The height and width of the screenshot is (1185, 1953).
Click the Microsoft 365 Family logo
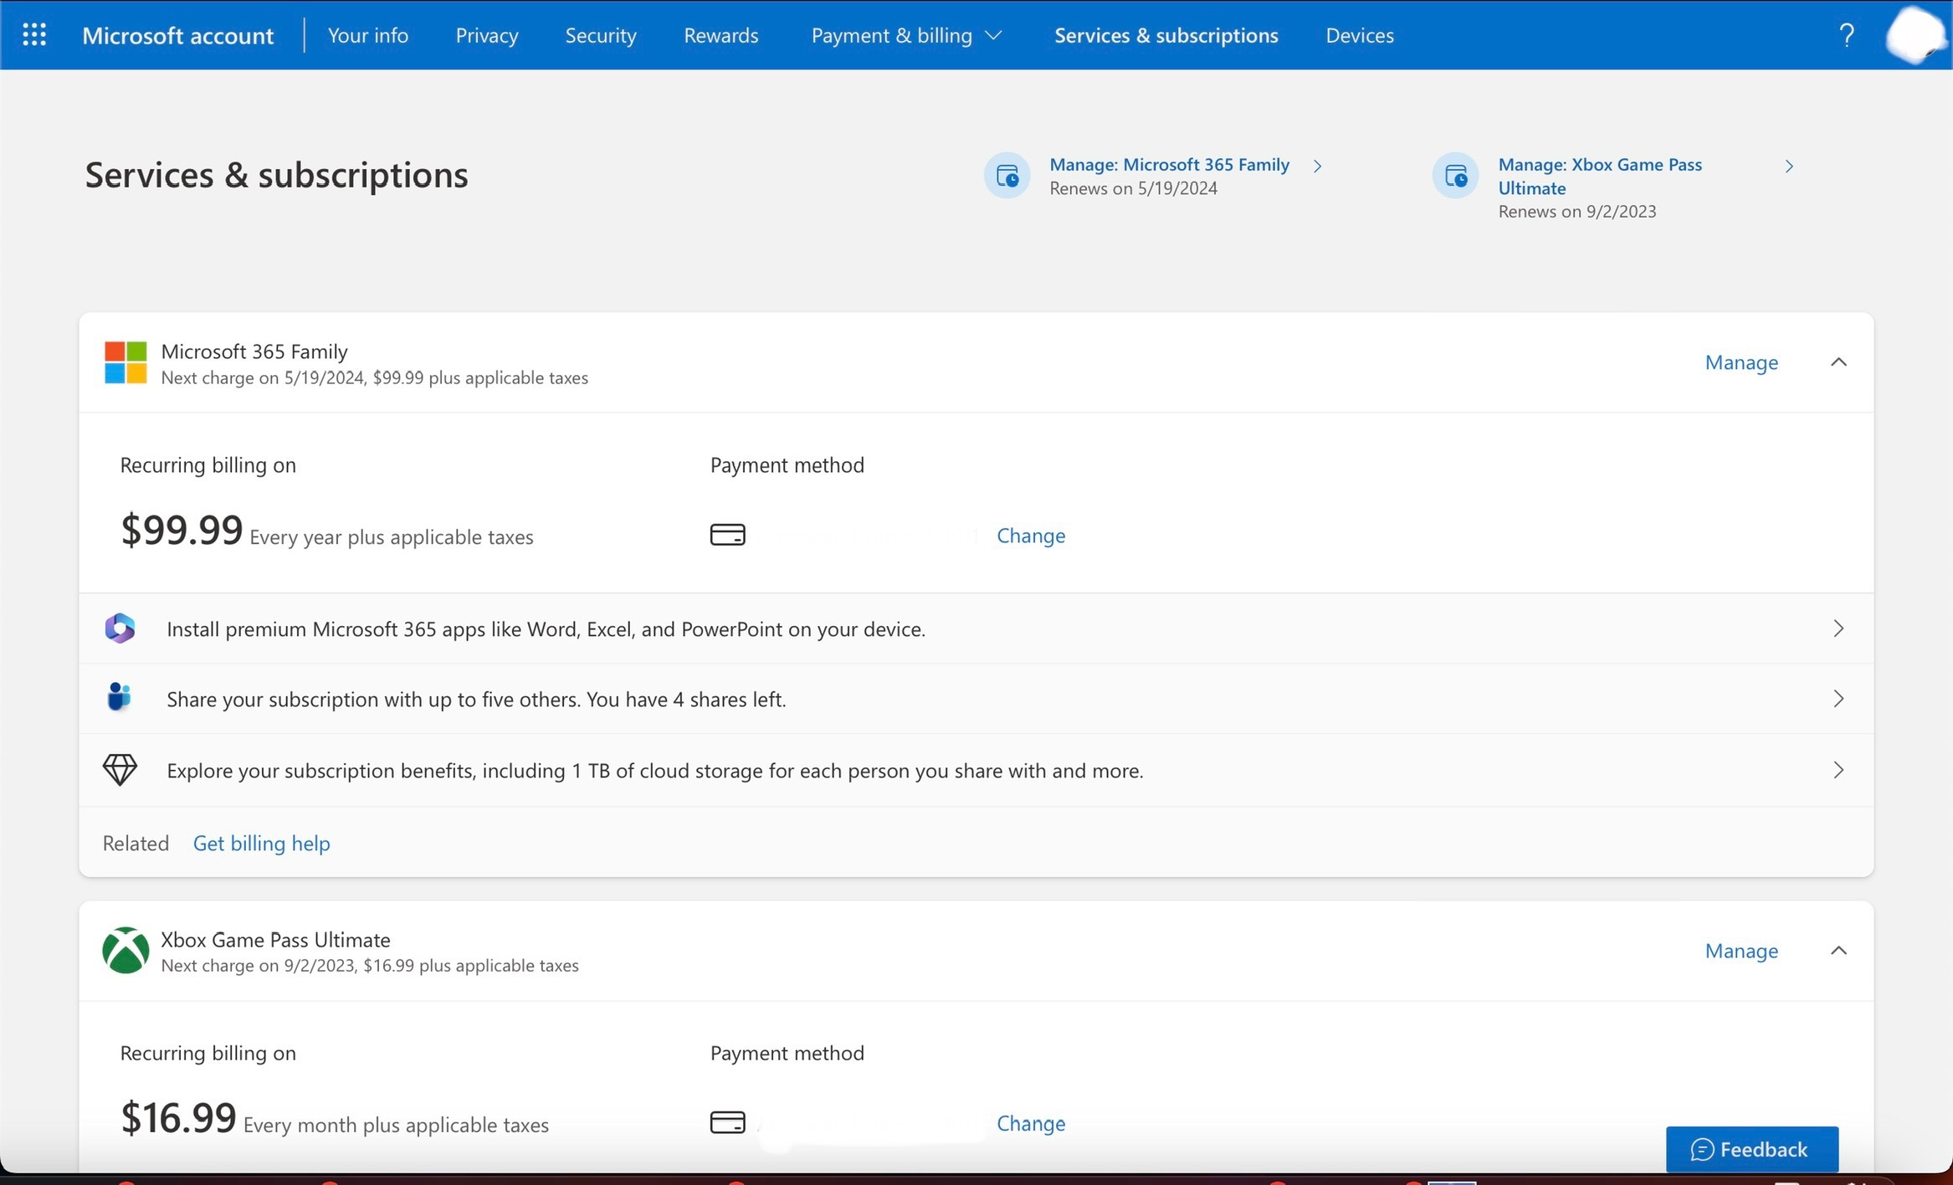126,362
